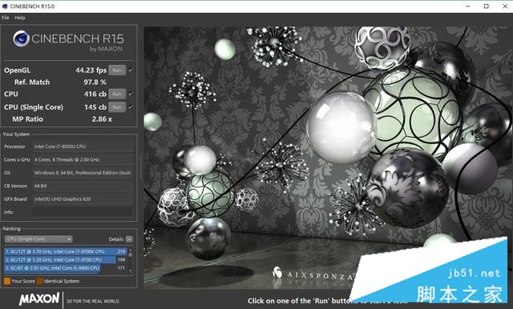Click the ranking list scroll up arrow

tap(131, 251)
